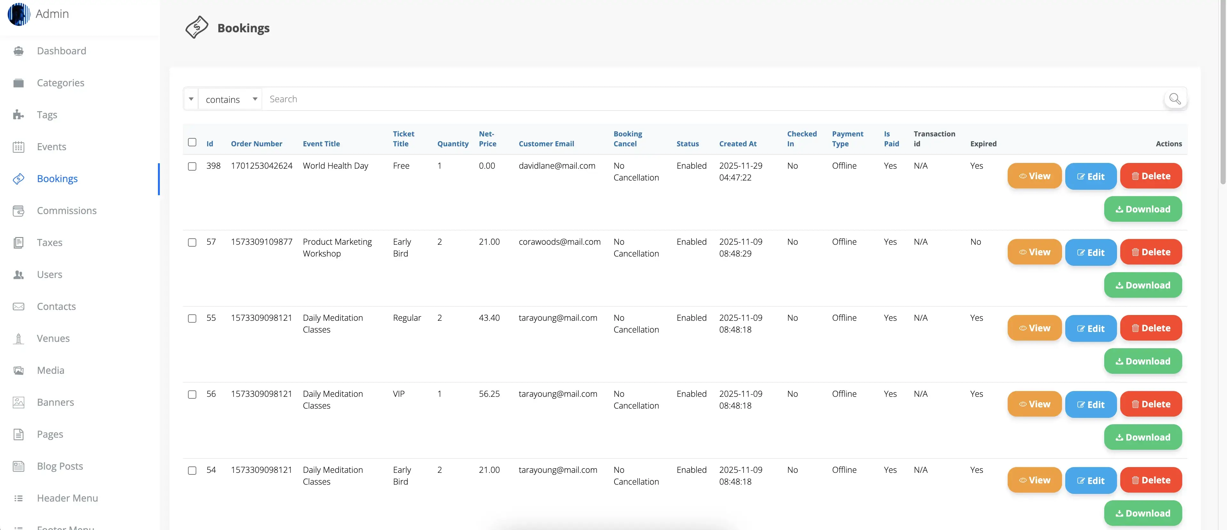The height and width of the screenshot is (530, 1227).
Task: Check the checkbox for booking 398
Action: pos(192,166)
